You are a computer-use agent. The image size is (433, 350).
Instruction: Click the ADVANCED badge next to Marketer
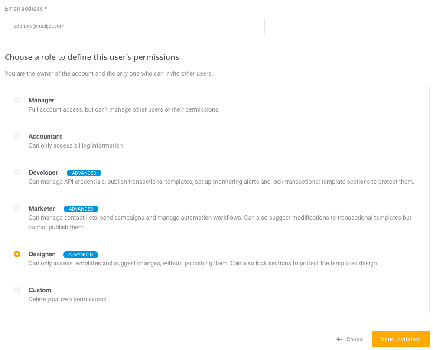(x=81, y=209)
